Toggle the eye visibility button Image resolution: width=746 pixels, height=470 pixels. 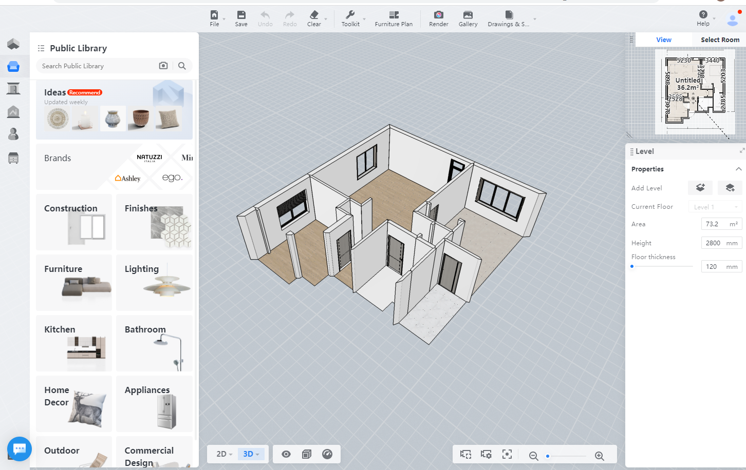286,454
